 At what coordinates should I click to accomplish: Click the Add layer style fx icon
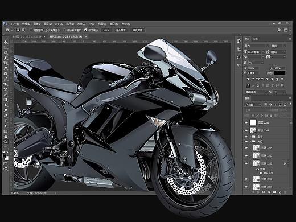tap(258, 192)
